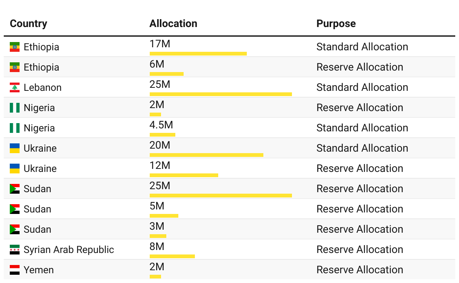The height and width of the screenshot is (283, 459).
Task: Click Sudan flag in the 3M row
Action: pyautogui.click(x=15, y=229)
